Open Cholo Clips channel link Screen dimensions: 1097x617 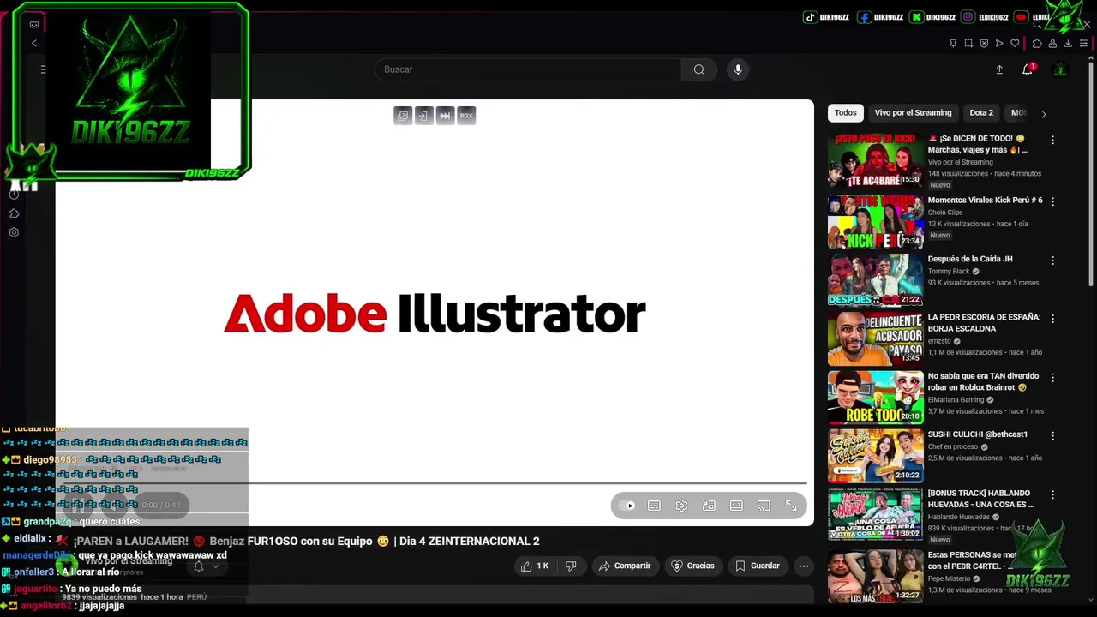click(945, 213)
